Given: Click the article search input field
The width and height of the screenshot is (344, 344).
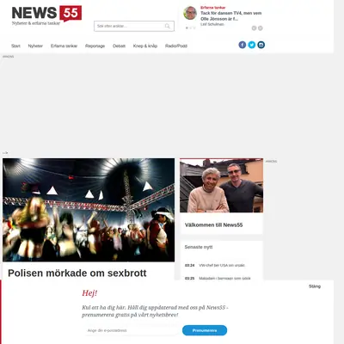Looking at the screenshot, I should click(134, 26).
